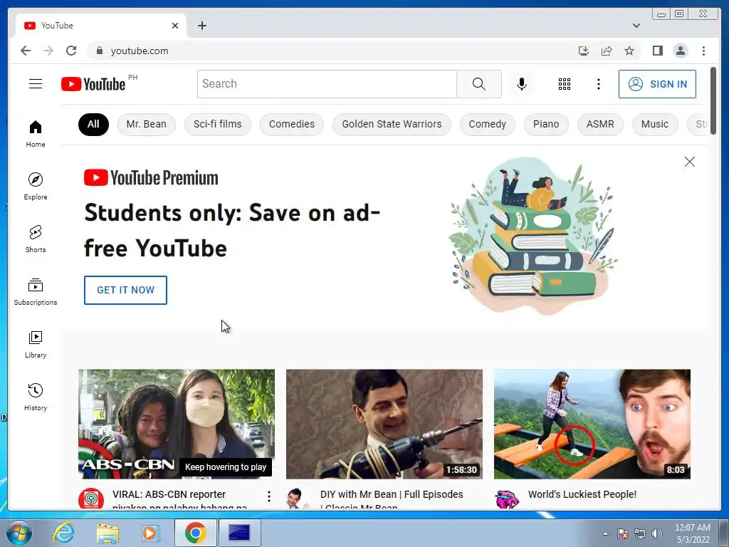The image size is (729, 547).
Task: Open Shorts in sidebar
Action: 36,239
